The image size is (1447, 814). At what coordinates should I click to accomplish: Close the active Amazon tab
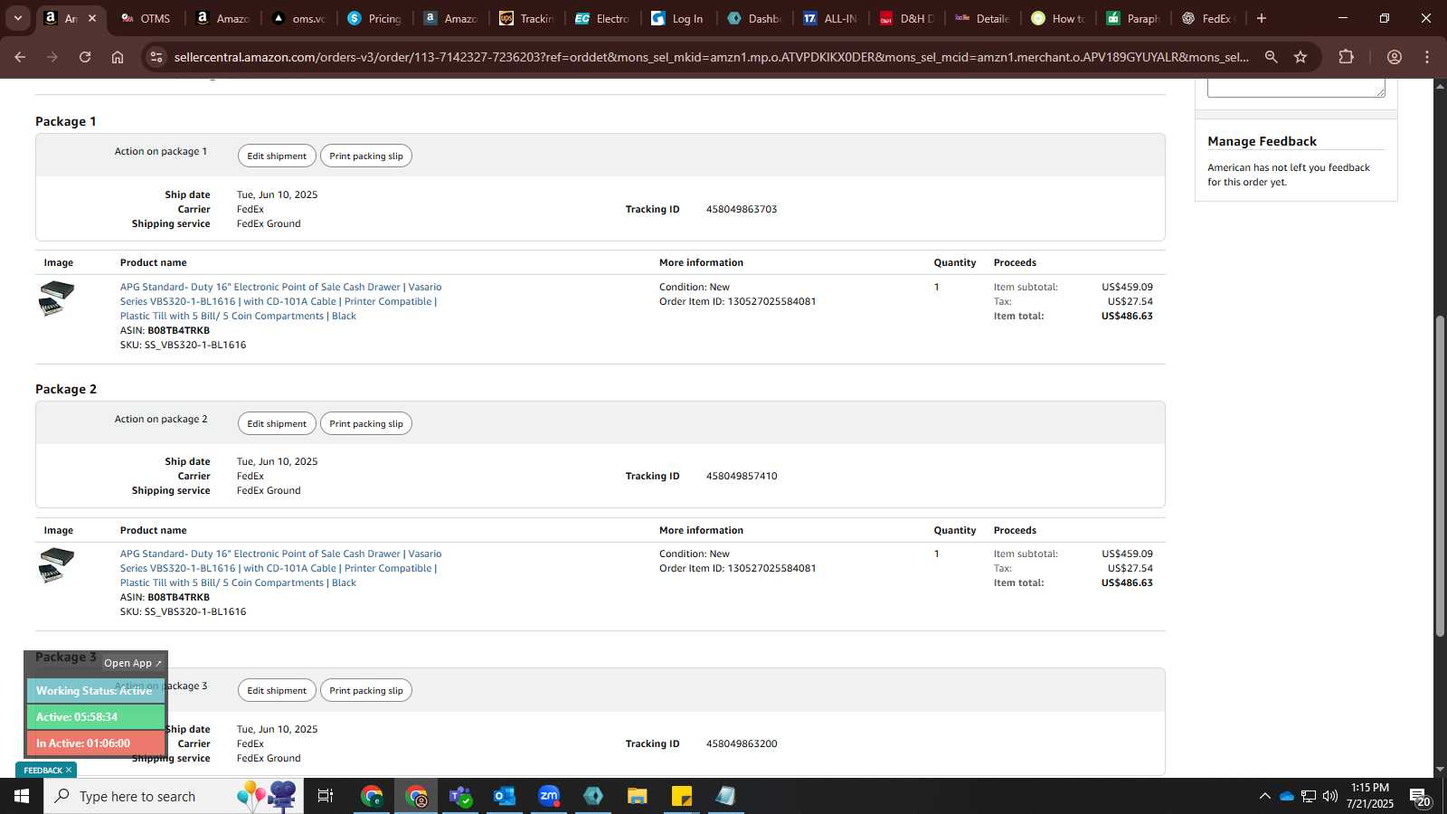(x=91, y=18)
